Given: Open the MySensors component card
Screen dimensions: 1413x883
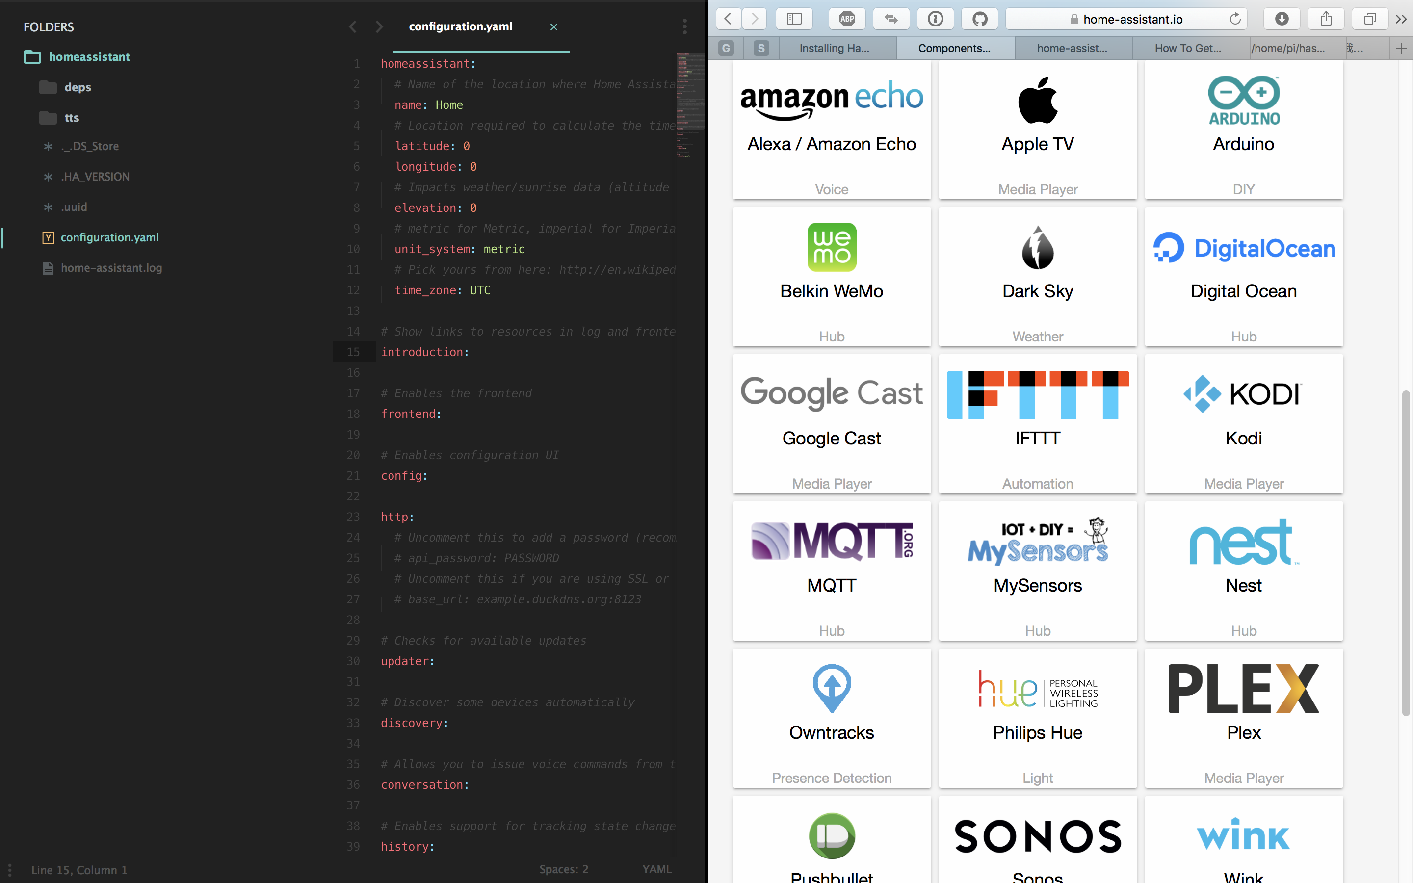Looking at the screenshot, I should [1038, 571].
